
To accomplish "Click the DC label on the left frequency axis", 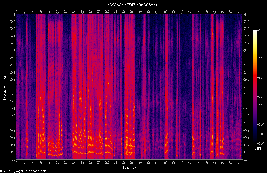I will (x=13, y=159).
